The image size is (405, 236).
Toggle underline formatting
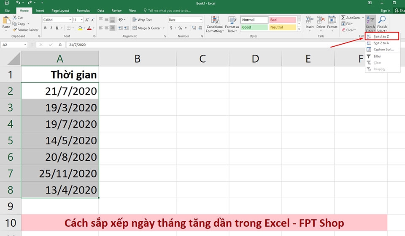(x=57, y=28)
